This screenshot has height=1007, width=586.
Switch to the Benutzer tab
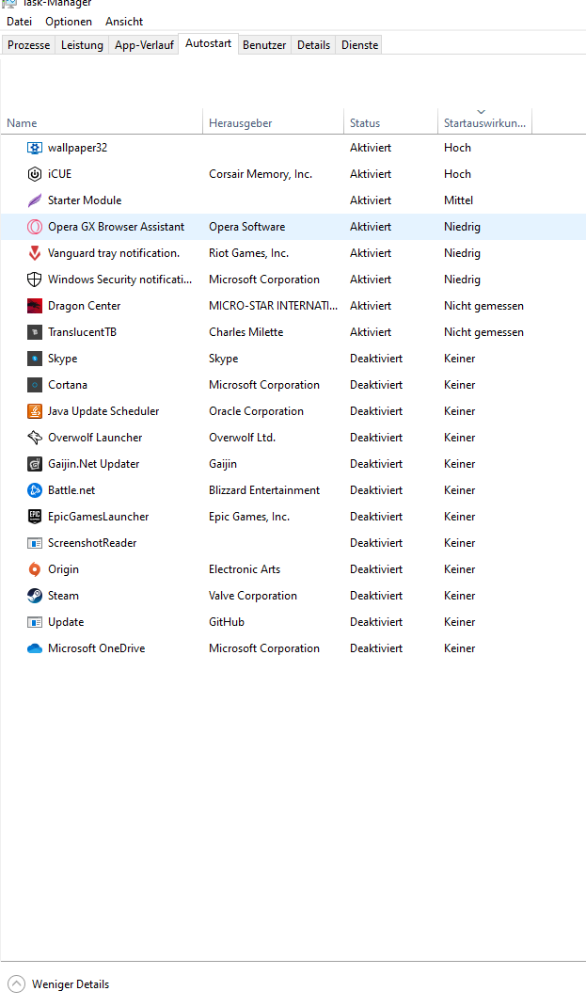click(x=263, y=45)
